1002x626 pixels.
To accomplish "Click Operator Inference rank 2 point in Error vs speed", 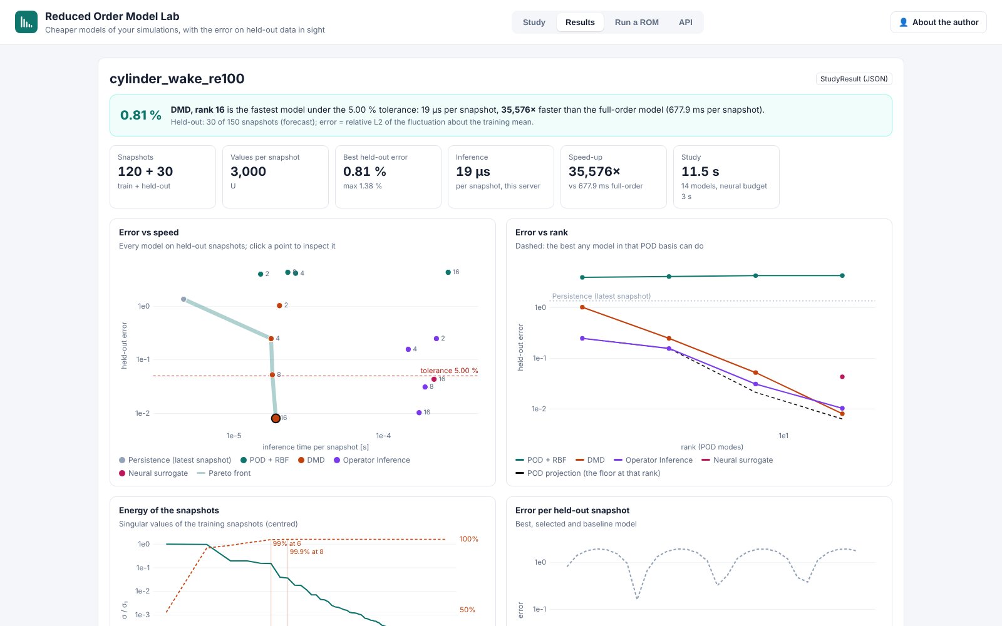I will 436,339.
